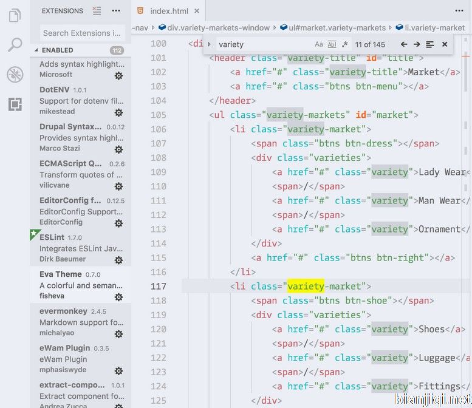Select the ESLint extension entry
The width and height of the screenshot is (472, 408).
tap(80, 248)
